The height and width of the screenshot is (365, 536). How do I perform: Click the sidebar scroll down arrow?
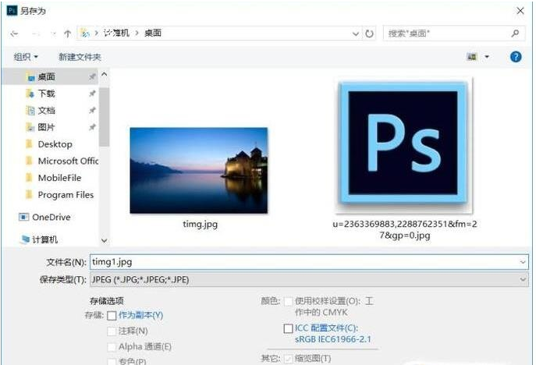[x=105, y=241]
